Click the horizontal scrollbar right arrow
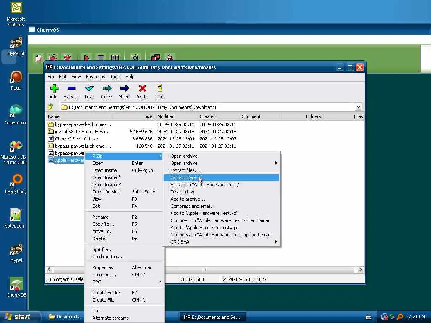Image resolution: width=431 pixels, height=323 pixels. pyautogui.click(x=360, y=270)
